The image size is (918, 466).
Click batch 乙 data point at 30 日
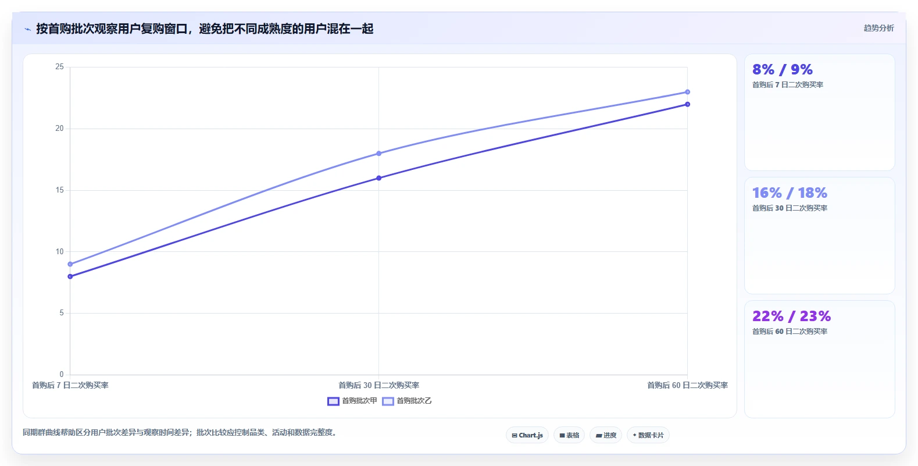coord(379,154)
